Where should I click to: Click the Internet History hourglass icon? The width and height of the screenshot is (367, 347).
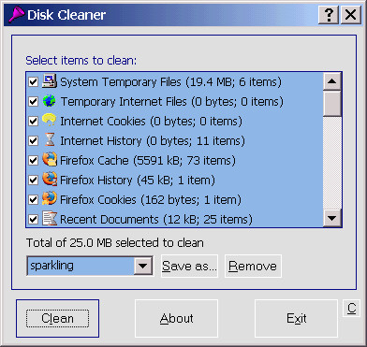click(50, 140)
